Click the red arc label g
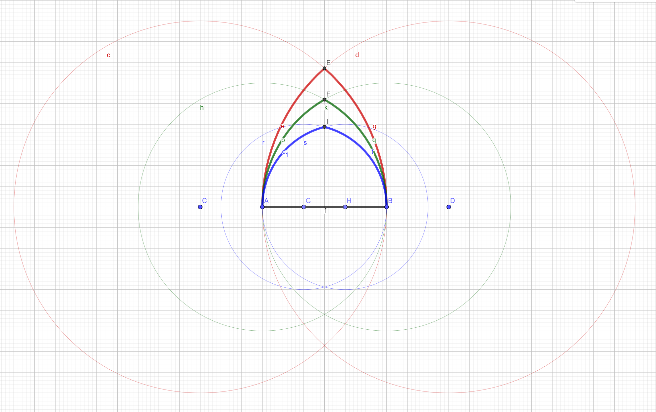Image resolution: width=656 pixels, height=412 pixels. pyautogui.click(x=374, y=126)
